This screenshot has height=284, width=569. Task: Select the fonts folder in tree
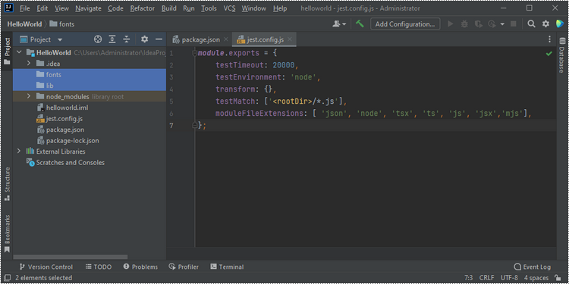click(90, 75)
